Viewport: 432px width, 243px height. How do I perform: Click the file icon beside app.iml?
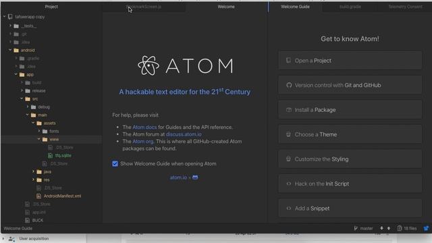pos(27,213)
